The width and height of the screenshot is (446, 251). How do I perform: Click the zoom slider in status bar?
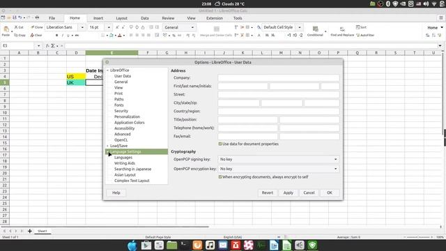click(418, 237)
